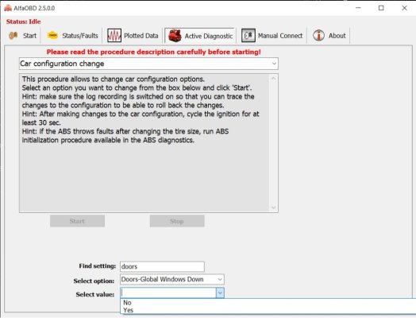Click the red Active Diagnostic engine icon
The image size is (416, 318).
(175, 36)
